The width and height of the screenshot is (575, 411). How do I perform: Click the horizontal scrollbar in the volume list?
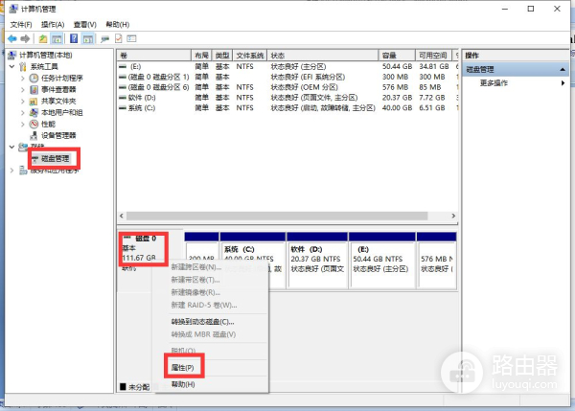(x=277, y=216)
